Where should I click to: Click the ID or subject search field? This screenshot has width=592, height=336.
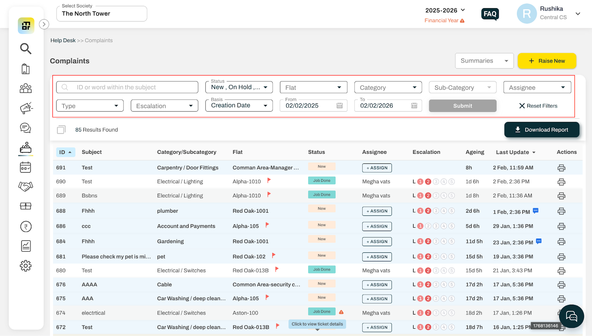[x=127, y=87]
